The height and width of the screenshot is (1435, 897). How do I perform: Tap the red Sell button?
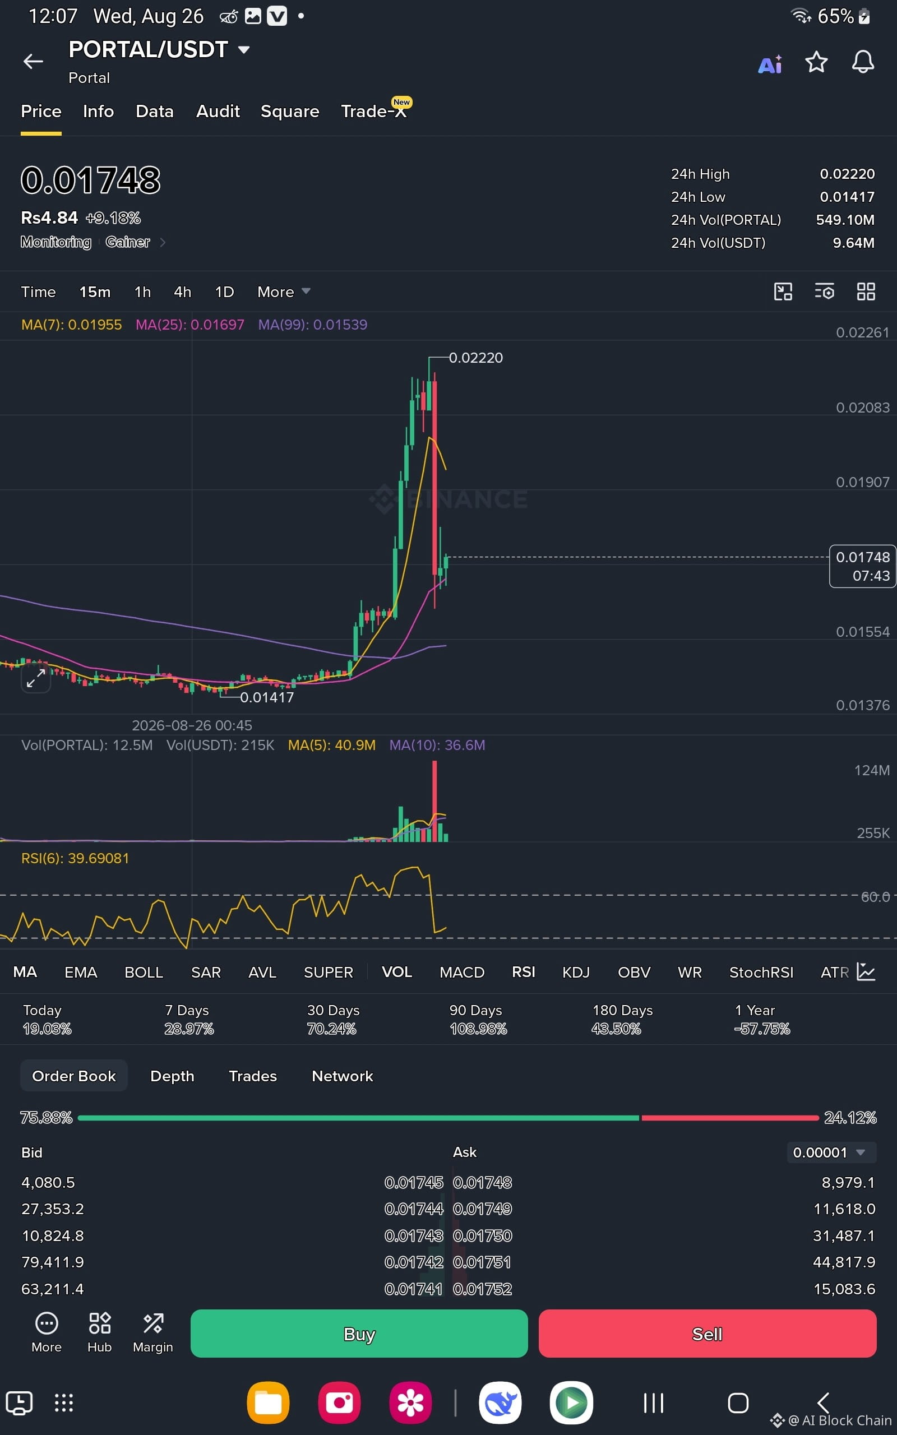click(x=707, y=1334)
